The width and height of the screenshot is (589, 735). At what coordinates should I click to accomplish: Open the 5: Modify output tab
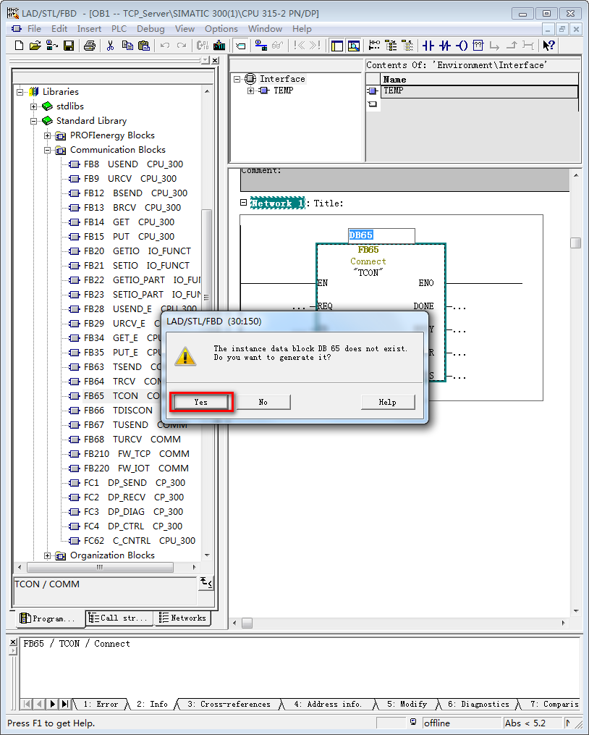point(407,704)
